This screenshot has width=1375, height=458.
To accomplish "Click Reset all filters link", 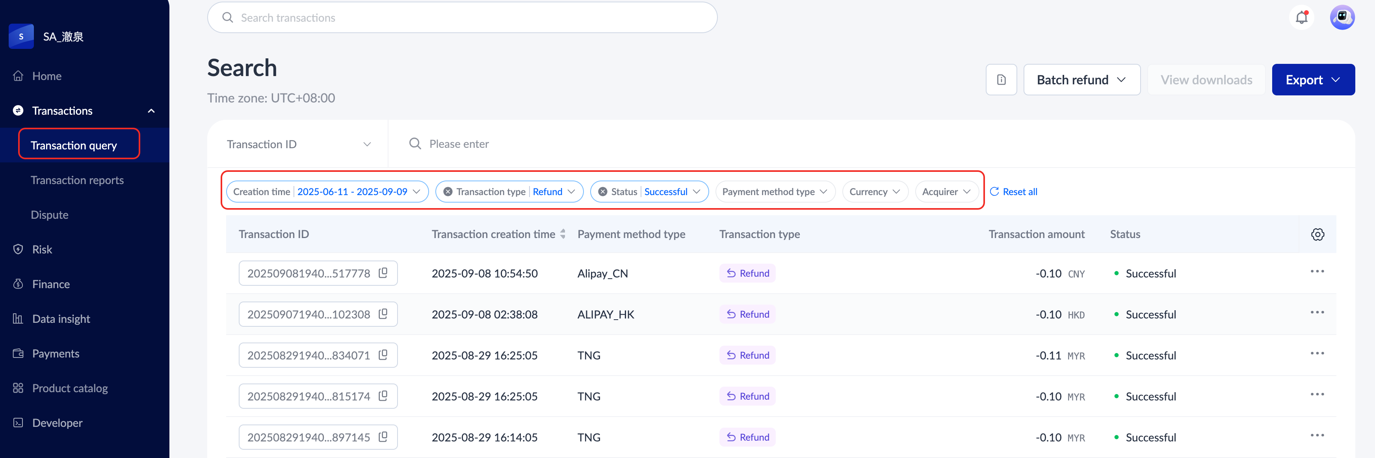I will click(x=1013, y=192).
